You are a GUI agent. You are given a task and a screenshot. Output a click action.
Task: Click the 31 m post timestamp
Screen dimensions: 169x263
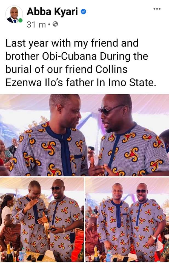pyautogui.click(x=36, y=25)
